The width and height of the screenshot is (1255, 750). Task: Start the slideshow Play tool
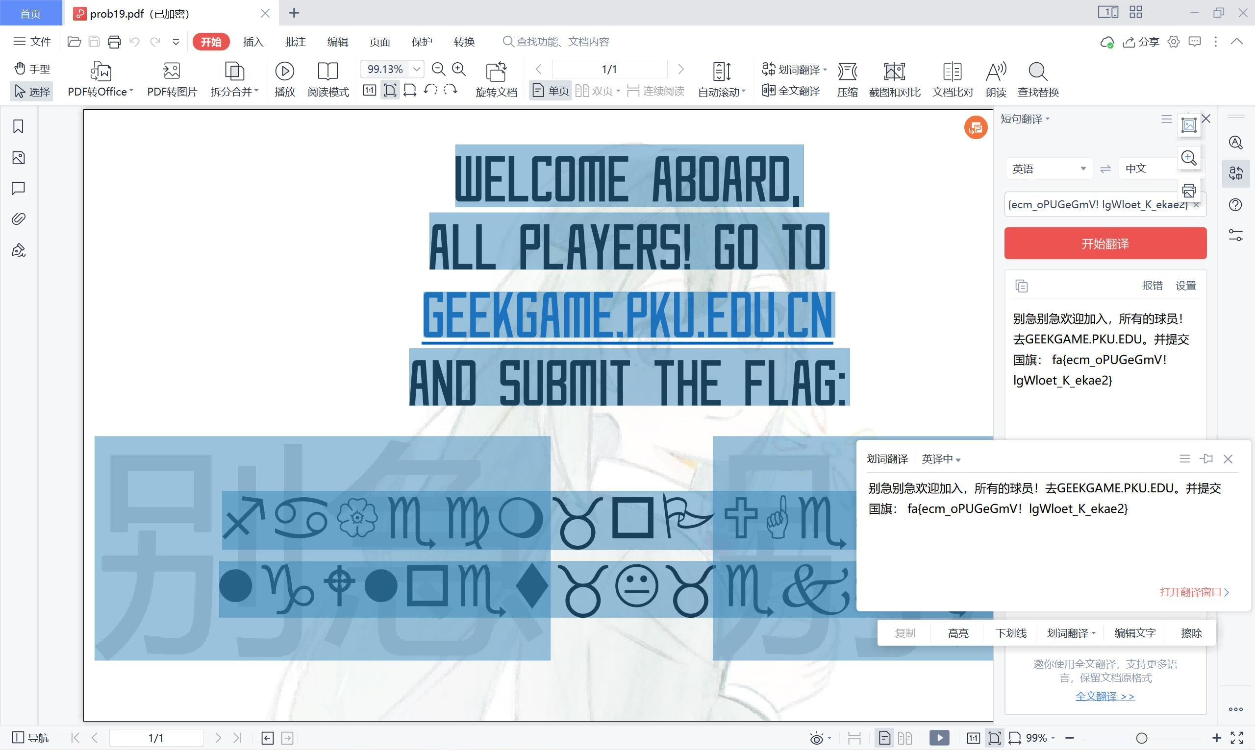[x=284, y=72]
